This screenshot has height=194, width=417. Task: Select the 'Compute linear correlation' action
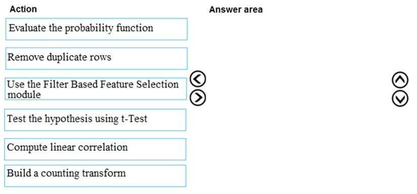(x=95, y=149)
